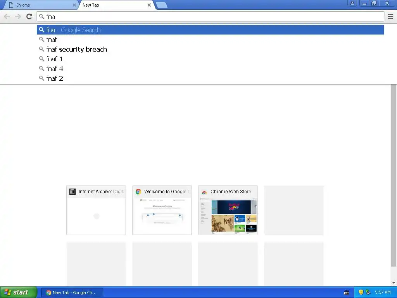Open the Chrome user profile button
The width and height of the screenshot is (397, 298).
pos(352,3)
